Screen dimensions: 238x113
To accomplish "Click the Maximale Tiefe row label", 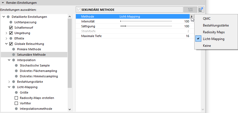I will [91, 36].
